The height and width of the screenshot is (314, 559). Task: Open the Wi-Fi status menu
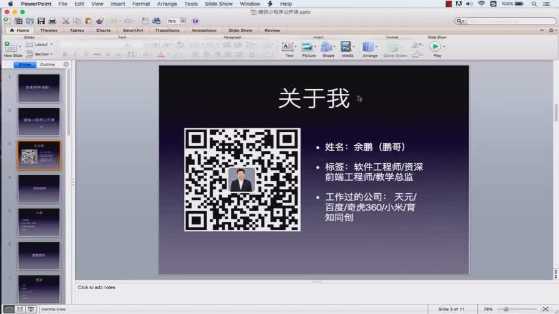[x=481, y=4]
